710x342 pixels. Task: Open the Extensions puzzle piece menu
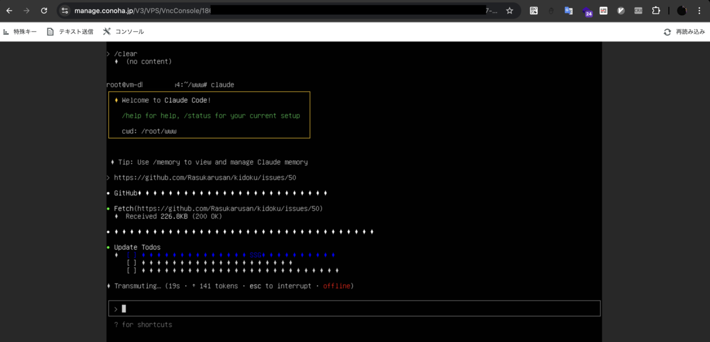click(656, 11)
